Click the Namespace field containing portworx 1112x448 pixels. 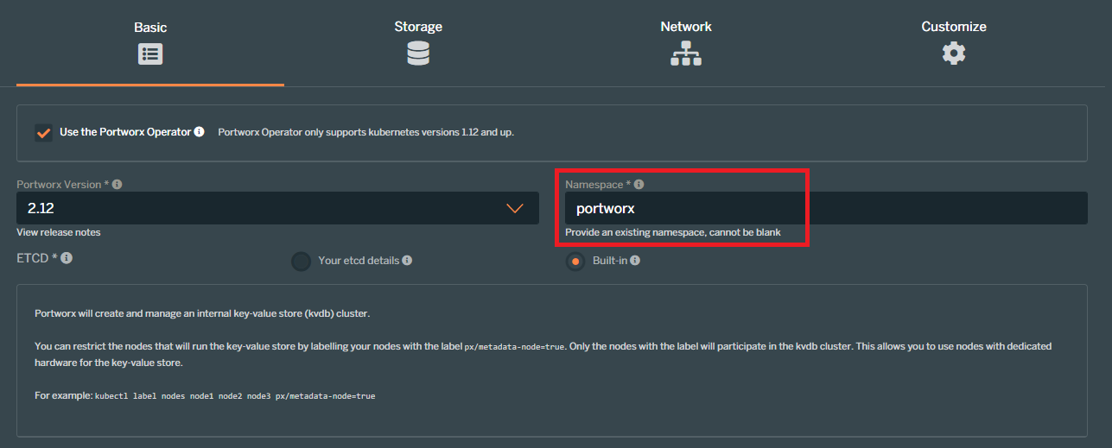(826, 208)
